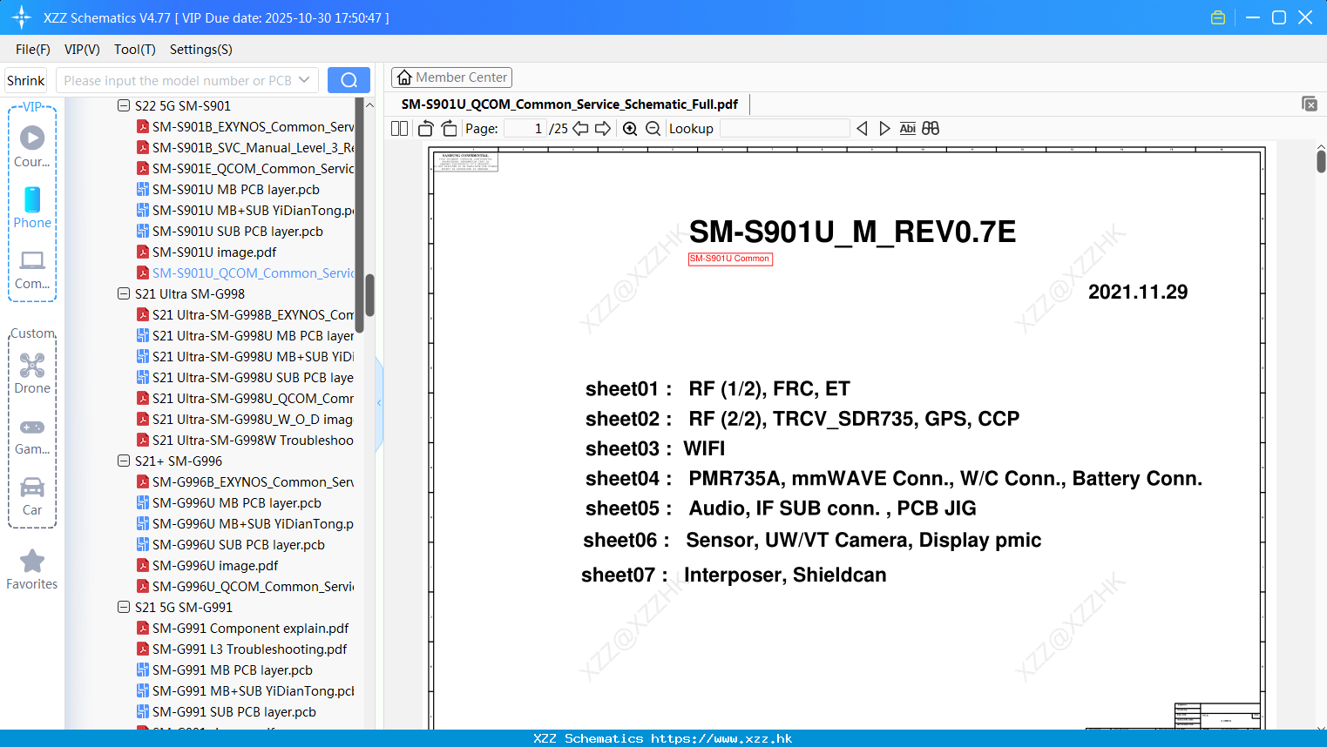Screen dimensions: 1327x747
Task: Open SM-G996B_EXYNOS_Common_Service file
Action: click(x=245, y=481)
